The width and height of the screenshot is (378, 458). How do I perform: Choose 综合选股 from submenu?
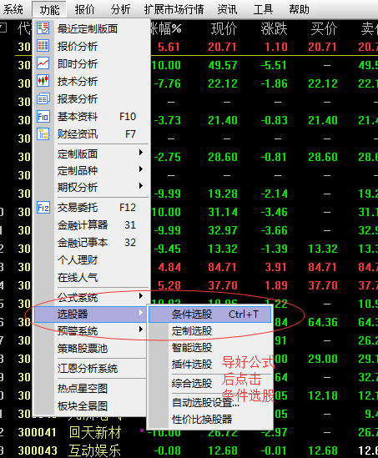tap(209, 383)
